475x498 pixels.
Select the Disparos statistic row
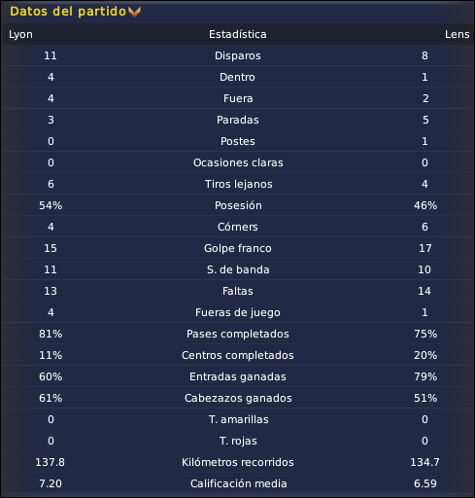(238, 55)
